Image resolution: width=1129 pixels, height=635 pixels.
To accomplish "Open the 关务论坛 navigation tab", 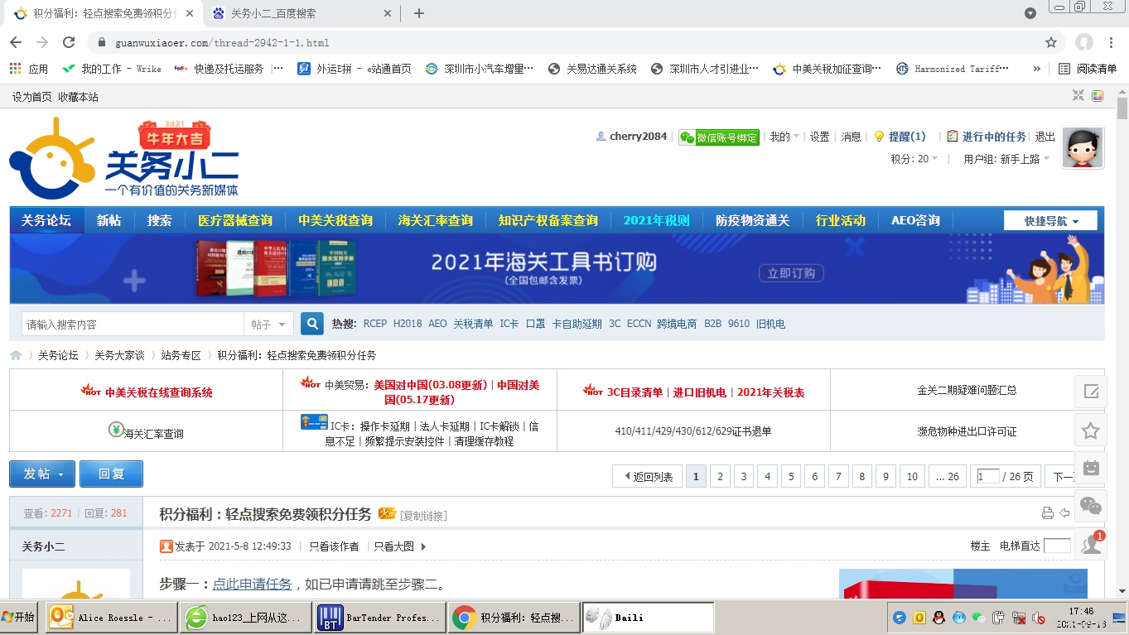I will point(46,220).
